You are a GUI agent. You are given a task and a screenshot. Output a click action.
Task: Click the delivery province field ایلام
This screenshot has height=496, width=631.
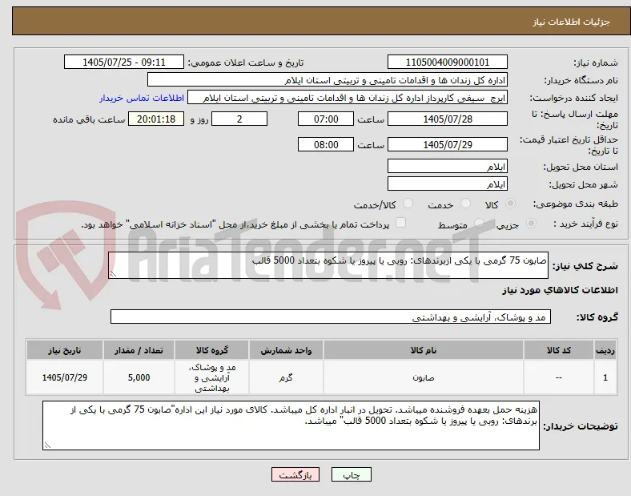pyautogui.click(x=448, y=166)
